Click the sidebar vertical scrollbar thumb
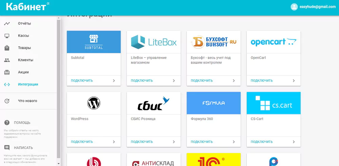 tap(59, 89)
